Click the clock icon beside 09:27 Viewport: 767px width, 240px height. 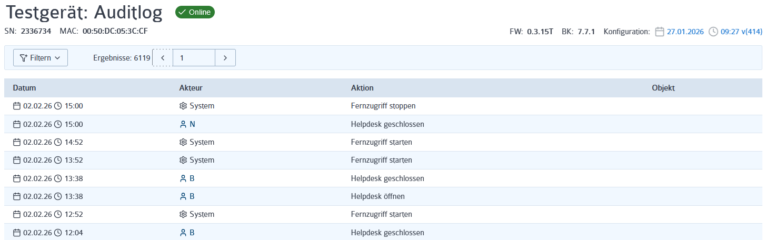pyautogui.click(x=713, y=32)
